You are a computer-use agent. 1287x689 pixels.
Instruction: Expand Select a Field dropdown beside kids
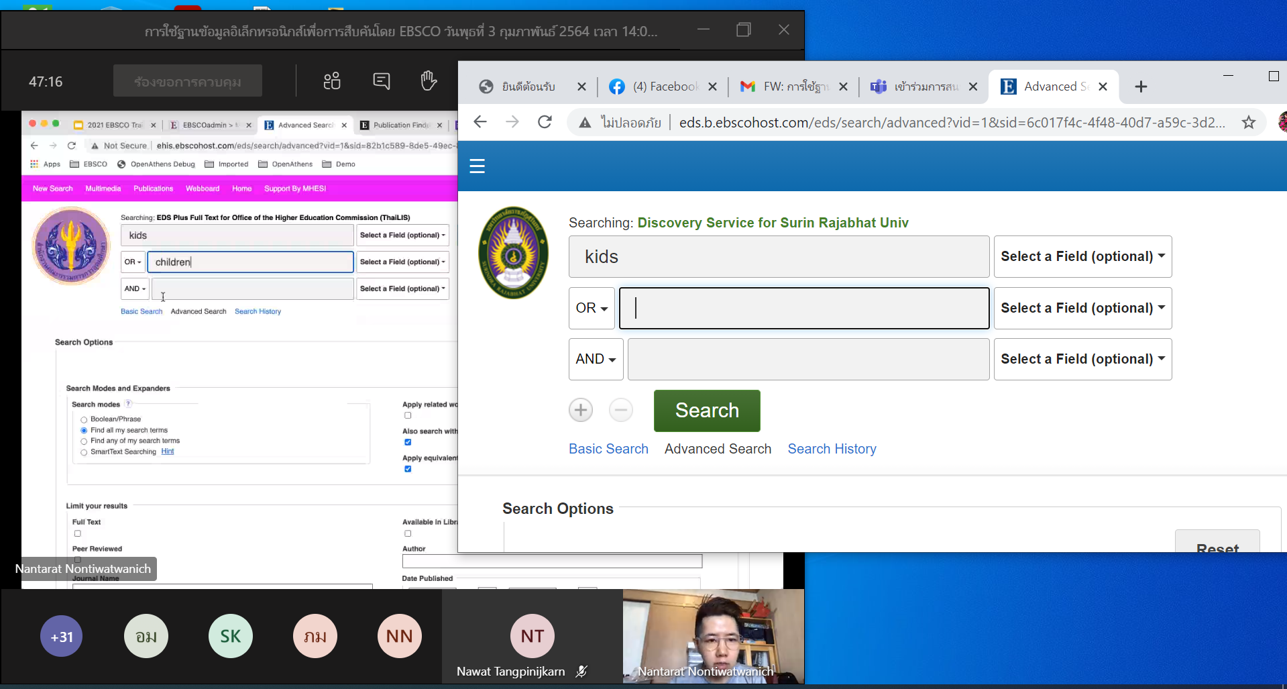tap(1082, 256)
